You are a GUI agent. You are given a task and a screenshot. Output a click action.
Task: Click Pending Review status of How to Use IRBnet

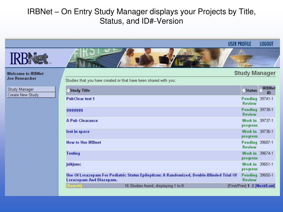(249, 145)
